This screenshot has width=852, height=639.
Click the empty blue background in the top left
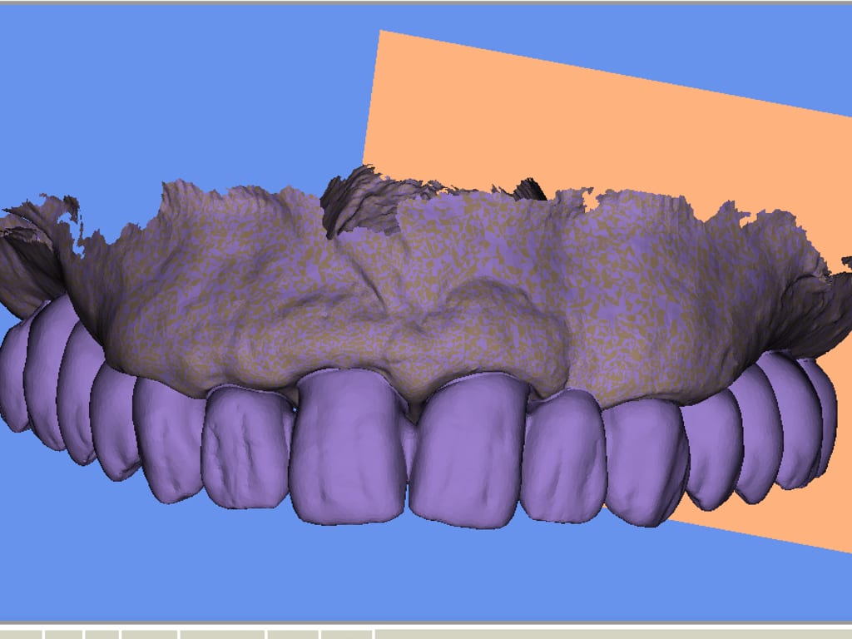pos(125,83)
